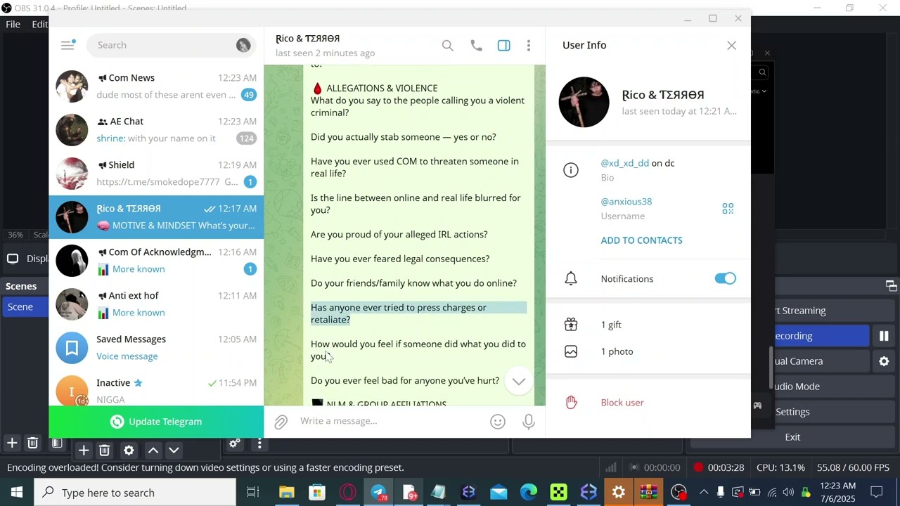Move the source down in OBS
Image resolution: width=900 pixels, height=506 pixels.
174,450
